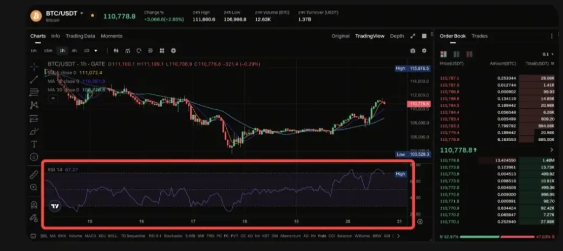Click the square layout icon beside fullscreen
Image resolution: width=563 pixels, height=251 pixels.
pyautogui.click(x=424, y=36)
